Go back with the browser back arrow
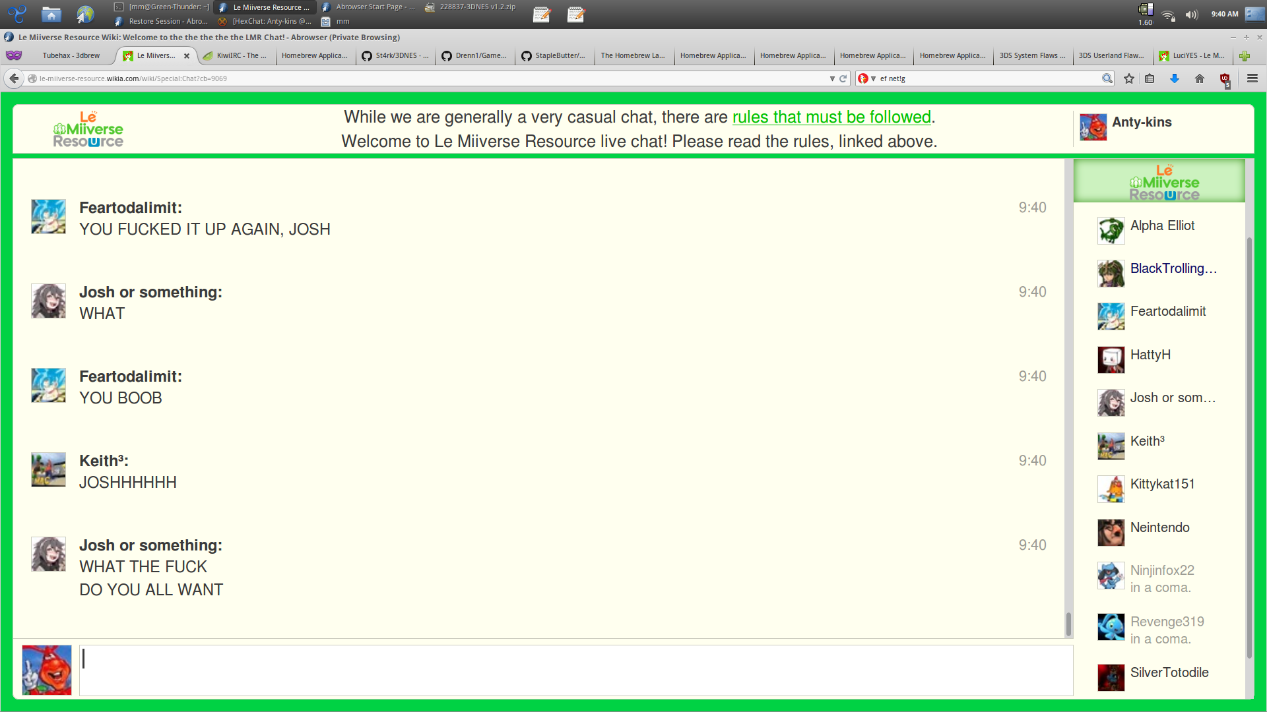The width and height of the screenshot is (1267, 712). 14,78
